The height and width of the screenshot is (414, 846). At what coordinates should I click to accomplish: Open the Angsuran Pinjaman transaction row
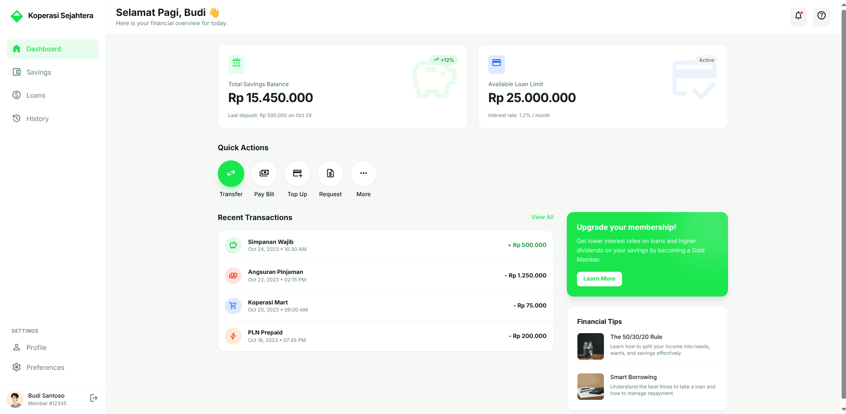tap(385, 276)
